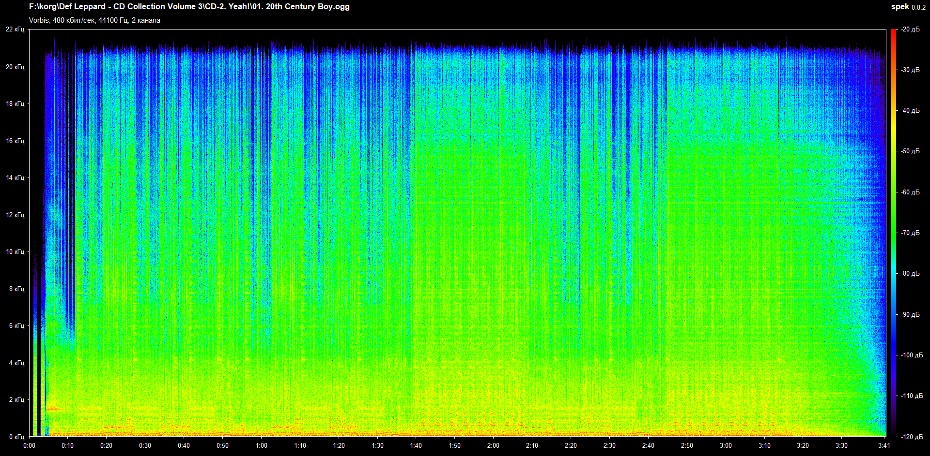Click the 10 кГц frequency axis label
930x456 pixels.
point(15,251)
